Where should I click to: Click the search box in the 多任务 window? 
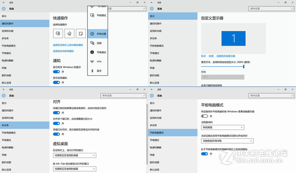123,95
